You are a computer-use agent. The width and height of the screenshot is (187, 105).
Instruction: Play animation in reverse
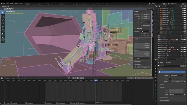(x=77, y=78)
